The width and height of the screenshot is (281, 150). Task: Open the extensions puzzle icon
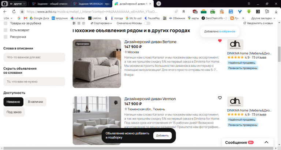pyautogui.click(x=267, y=11)
